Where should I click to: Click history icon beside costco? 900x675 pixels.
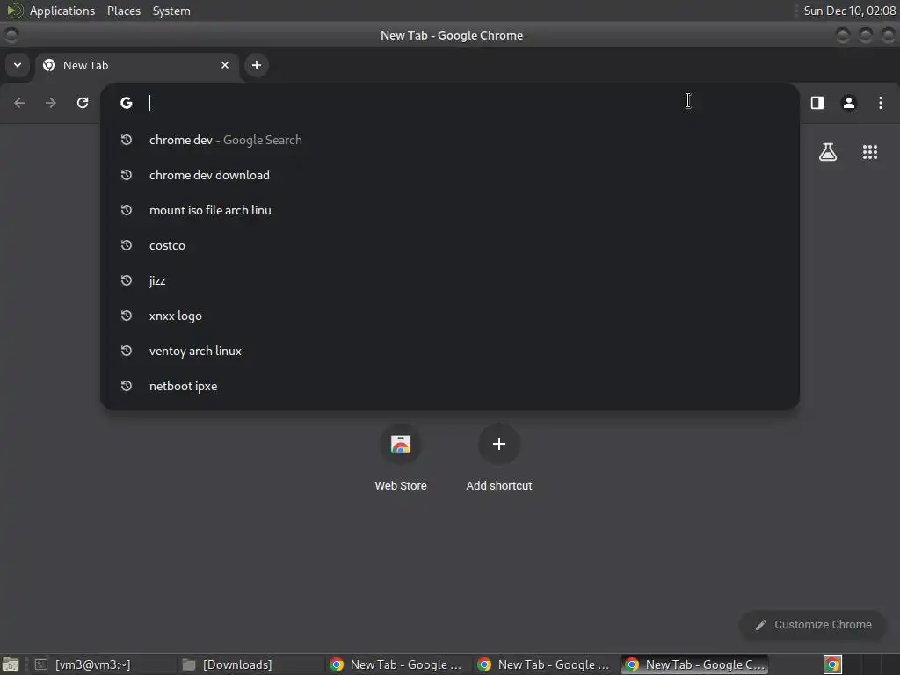(x=127, y=245)
